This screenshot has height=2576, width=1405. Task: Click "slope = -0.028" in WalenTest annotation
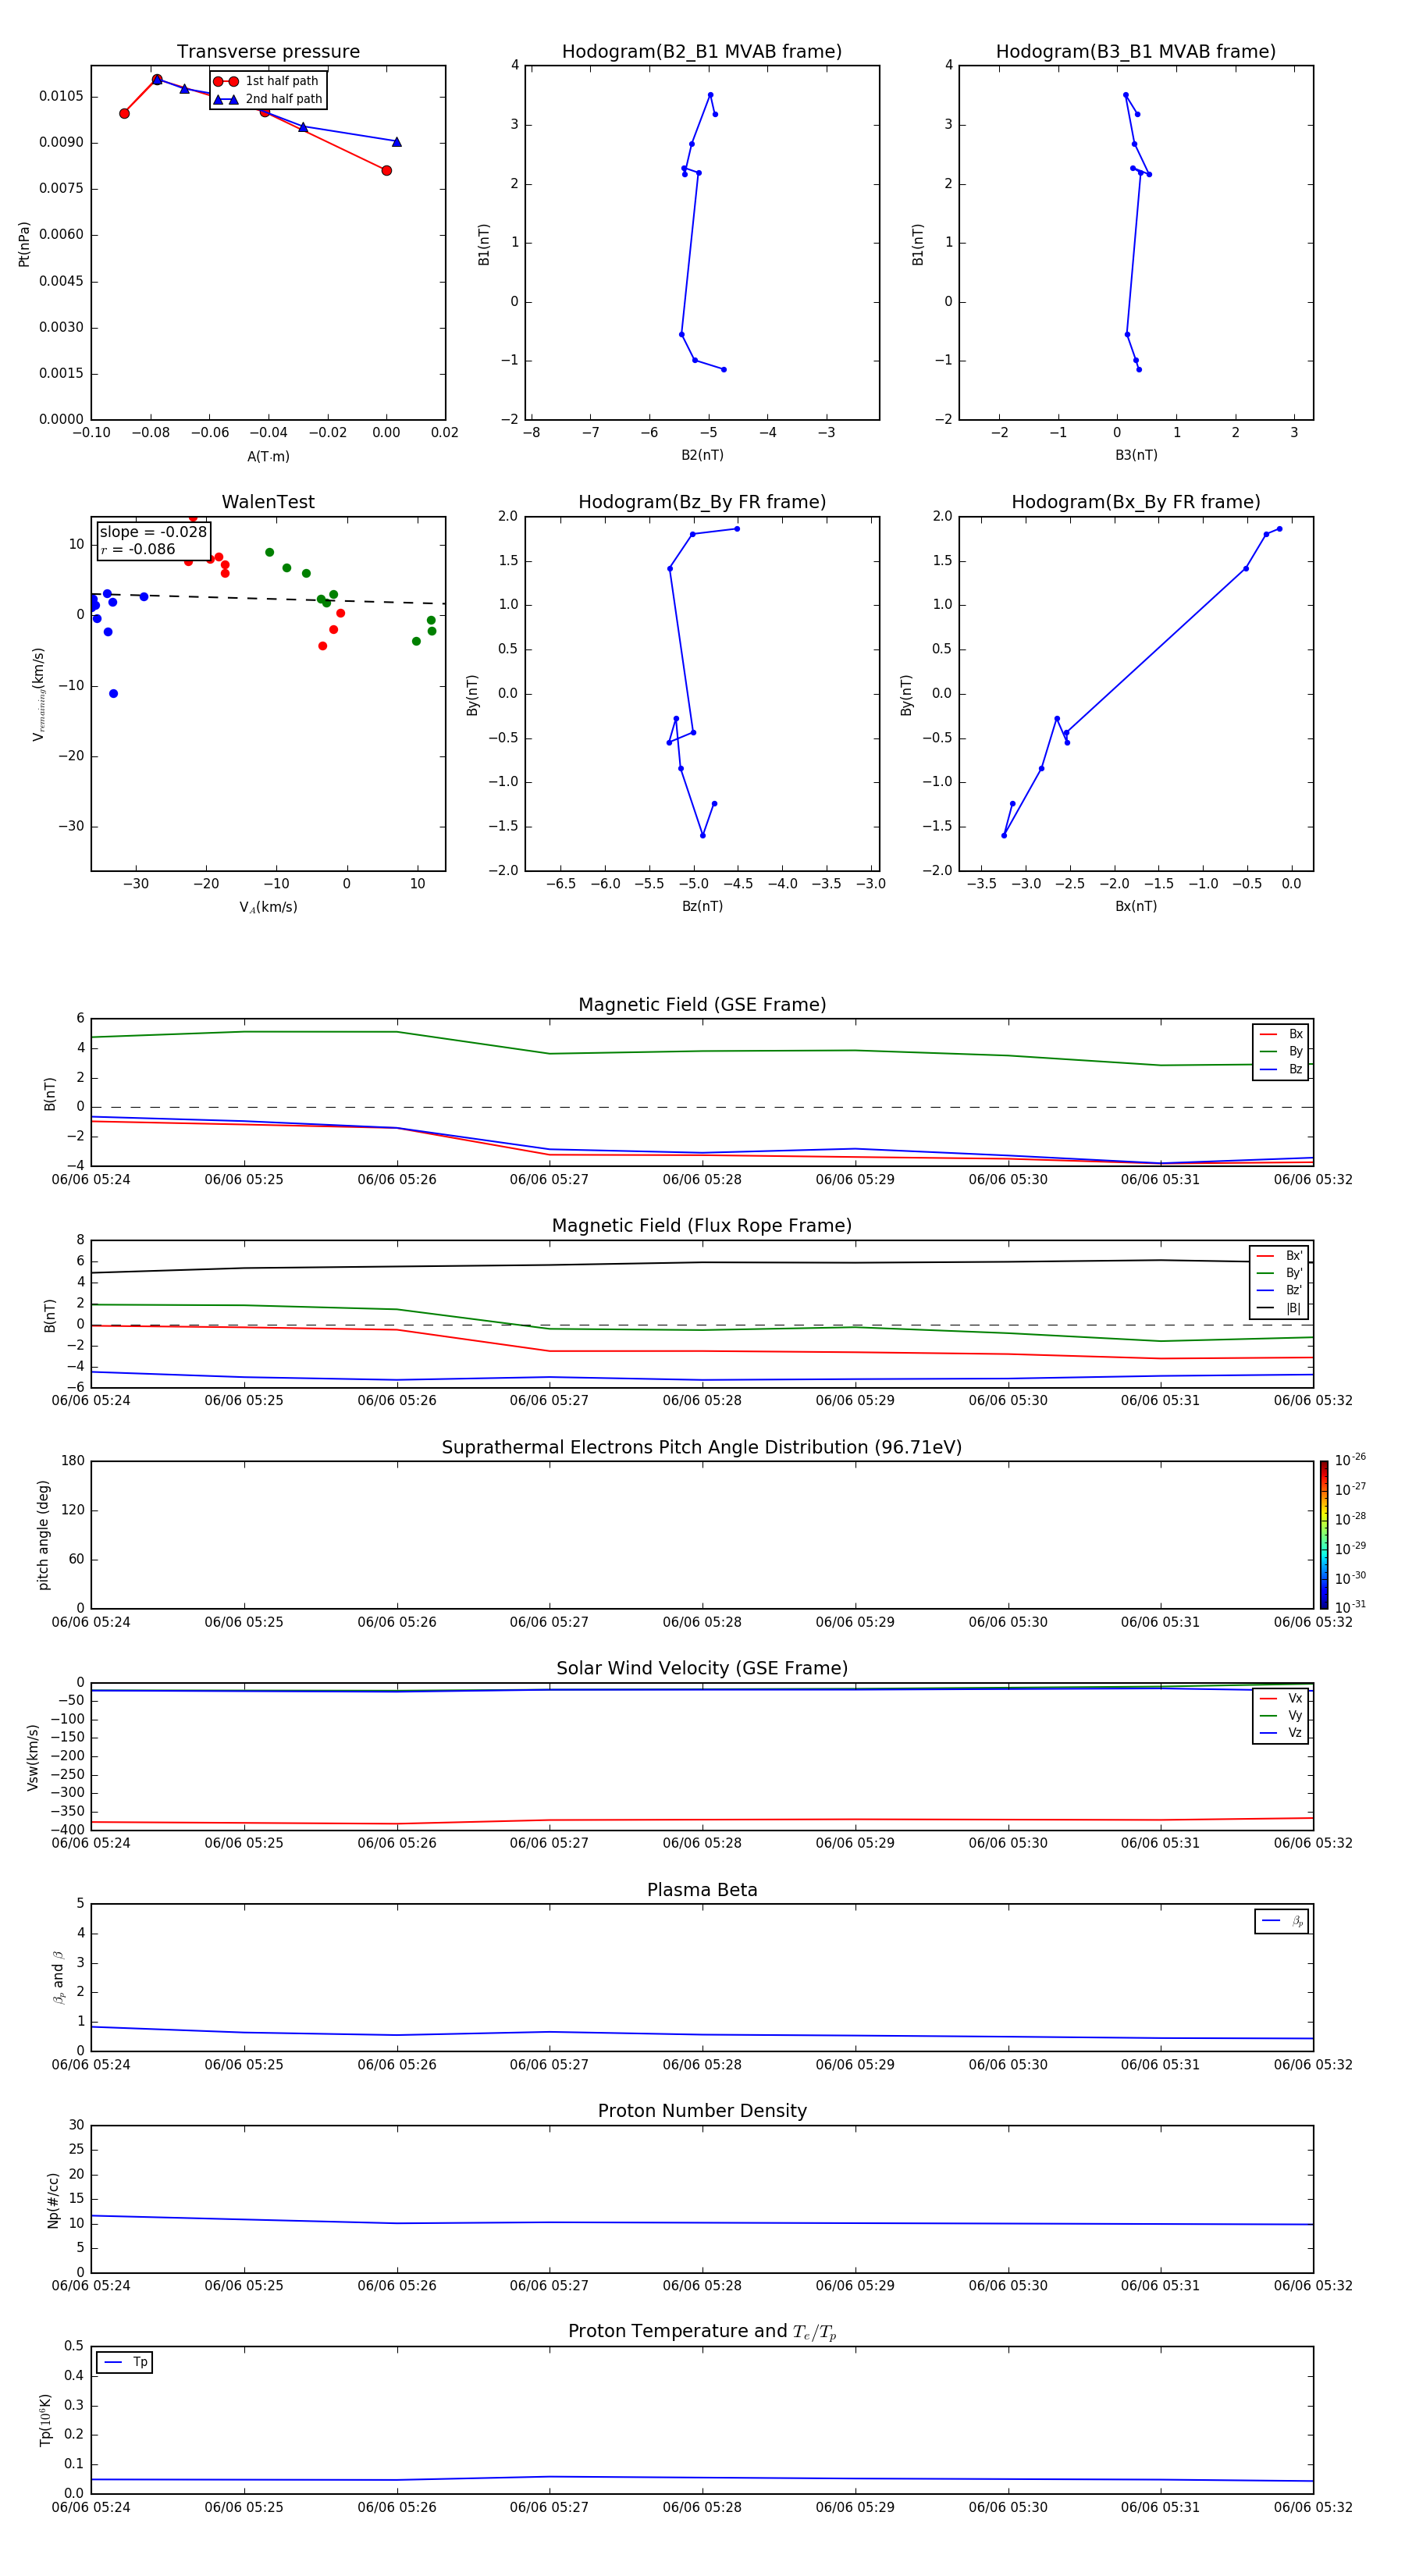click(153, 532)
